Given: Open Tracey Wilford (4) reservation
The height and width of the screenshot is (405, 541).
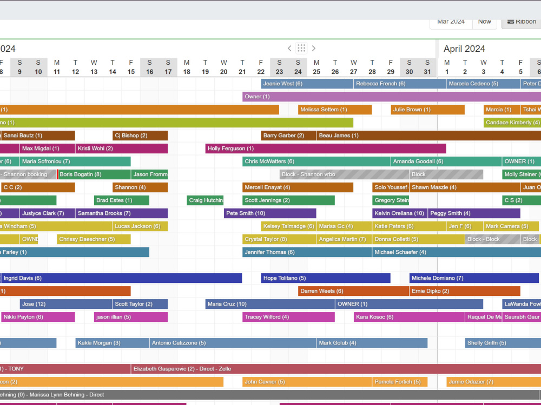Looking at the screenshot, I should (288, 317).
